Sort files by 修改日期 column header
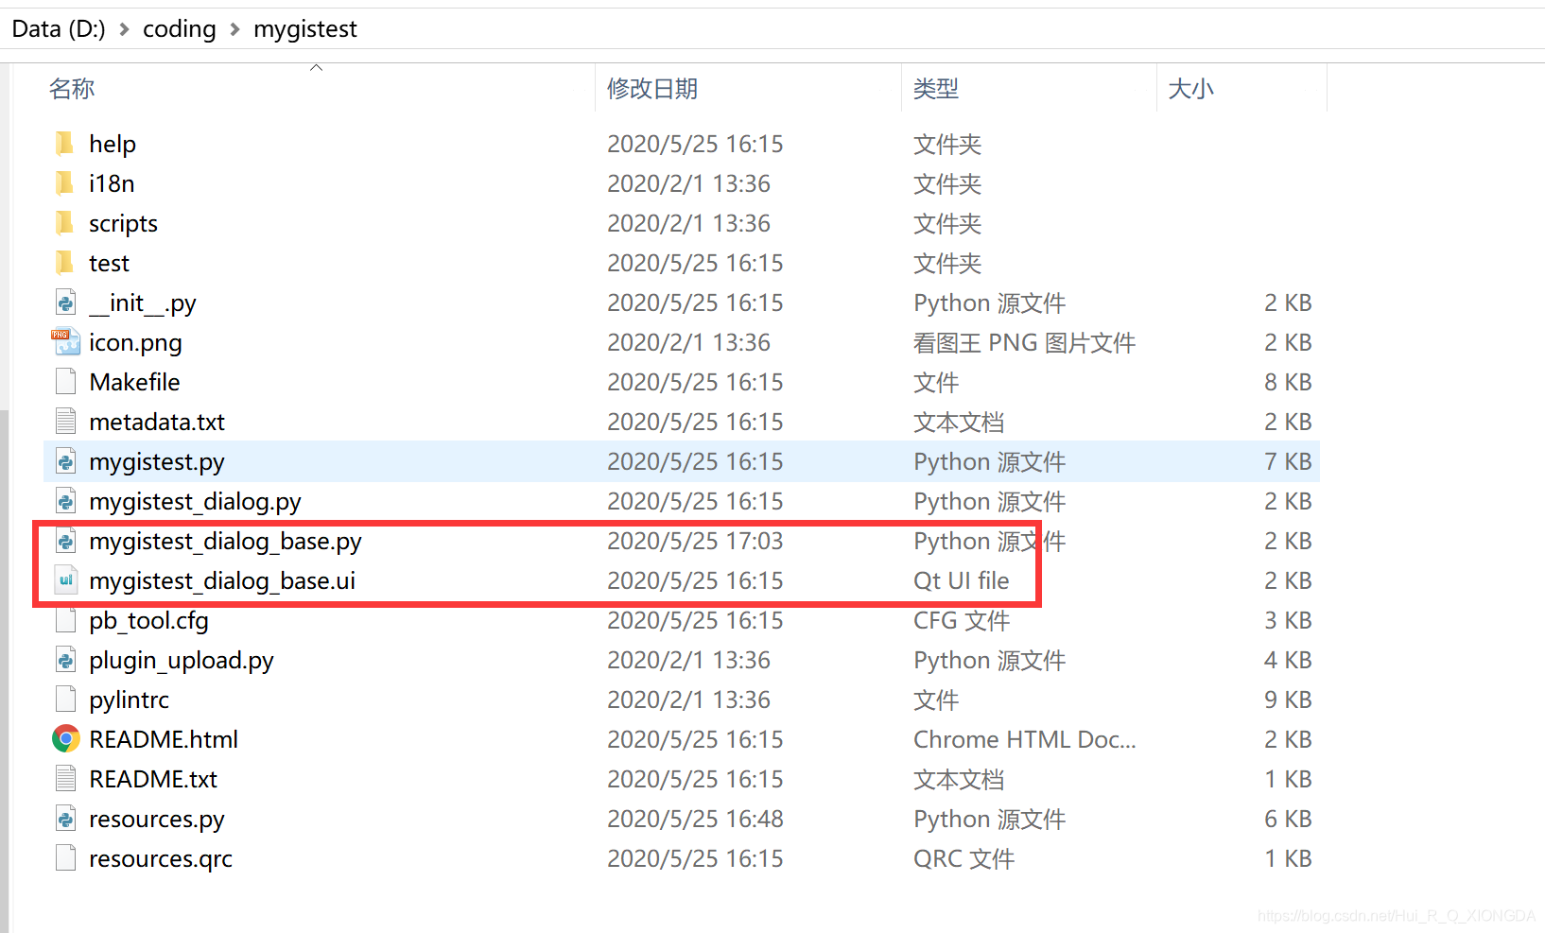Screen dimensions: 1545x933 click(652, 89)
